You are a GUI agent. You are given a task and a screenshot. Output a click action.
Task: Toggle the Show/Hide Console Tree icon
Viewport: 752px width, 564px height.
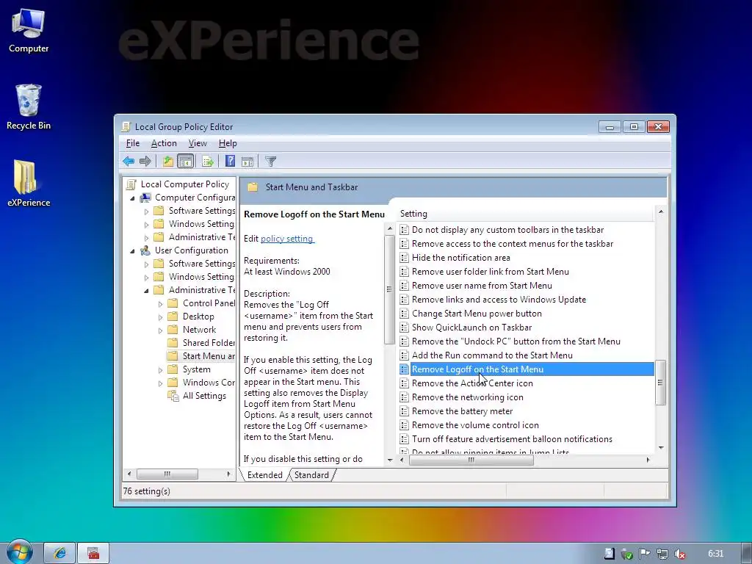point(185,161)
